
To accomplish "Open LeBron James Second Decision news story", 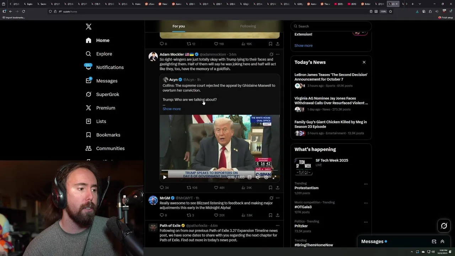I will coord(331,80).
